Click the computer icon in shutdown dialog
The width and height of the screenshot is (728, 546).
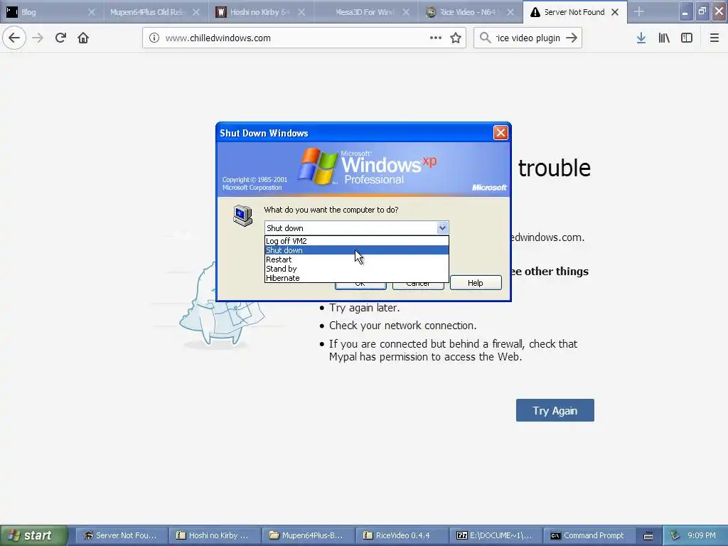(x=243, y=215)
